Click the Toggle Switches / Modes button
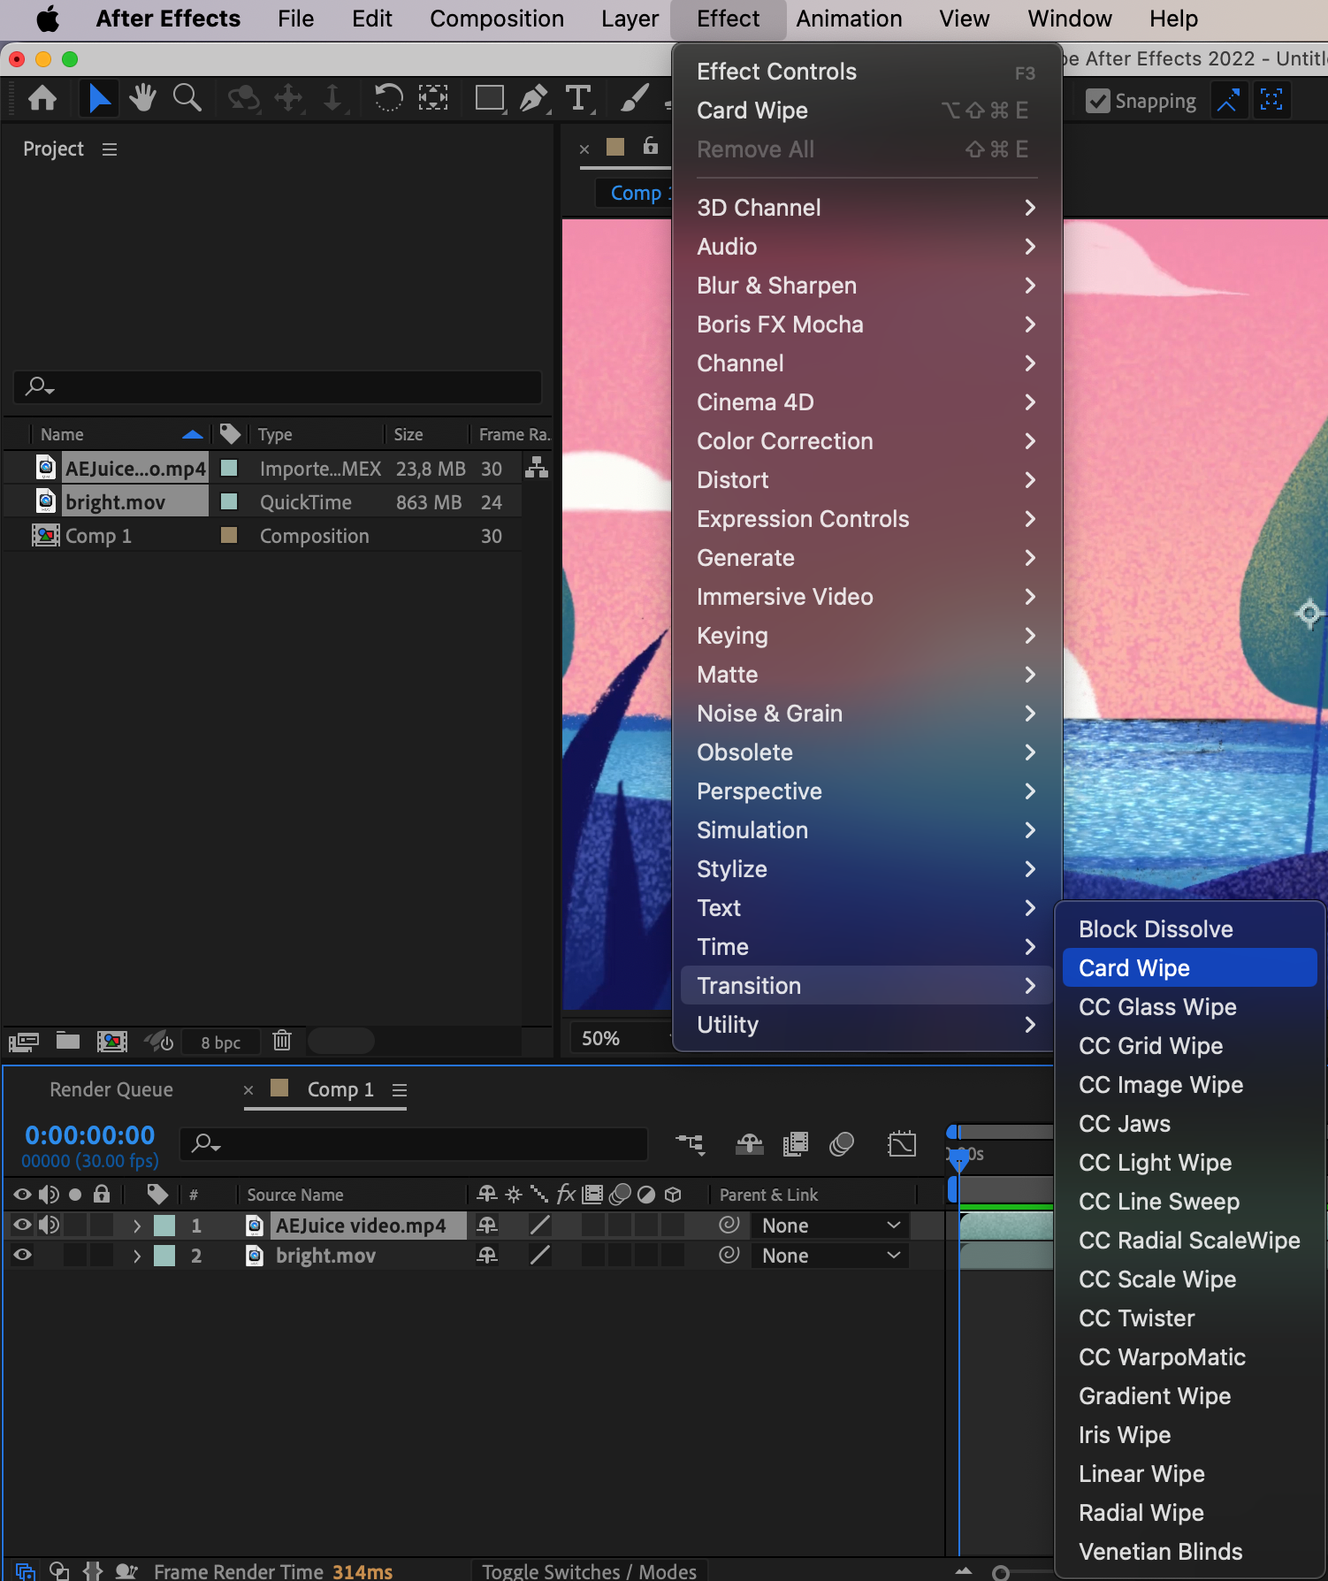The width and height of the screenshot is (1328, 1581). click(589, 1571)
